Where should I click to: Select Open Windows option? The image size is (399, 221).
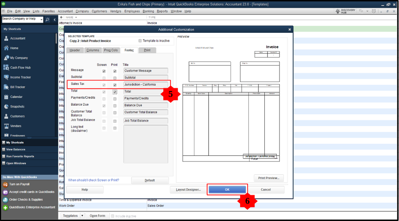(16, 163)
